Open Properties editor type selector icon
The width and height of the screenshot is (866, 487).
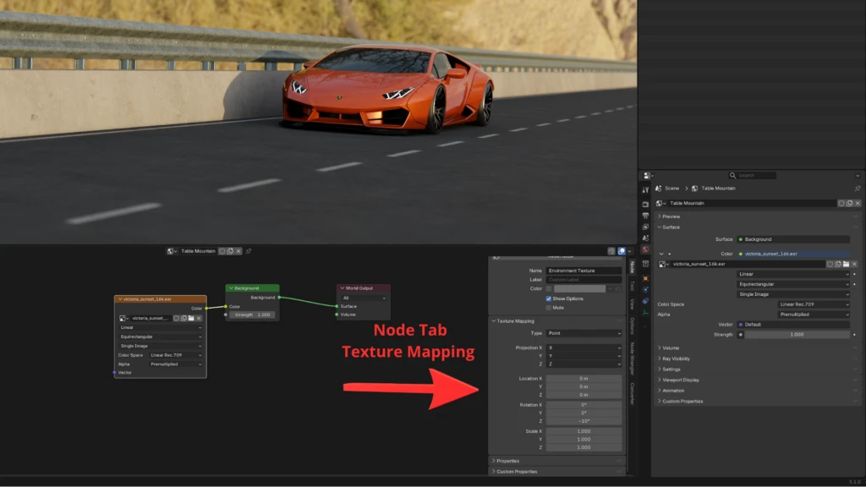(x=648, y=176)
